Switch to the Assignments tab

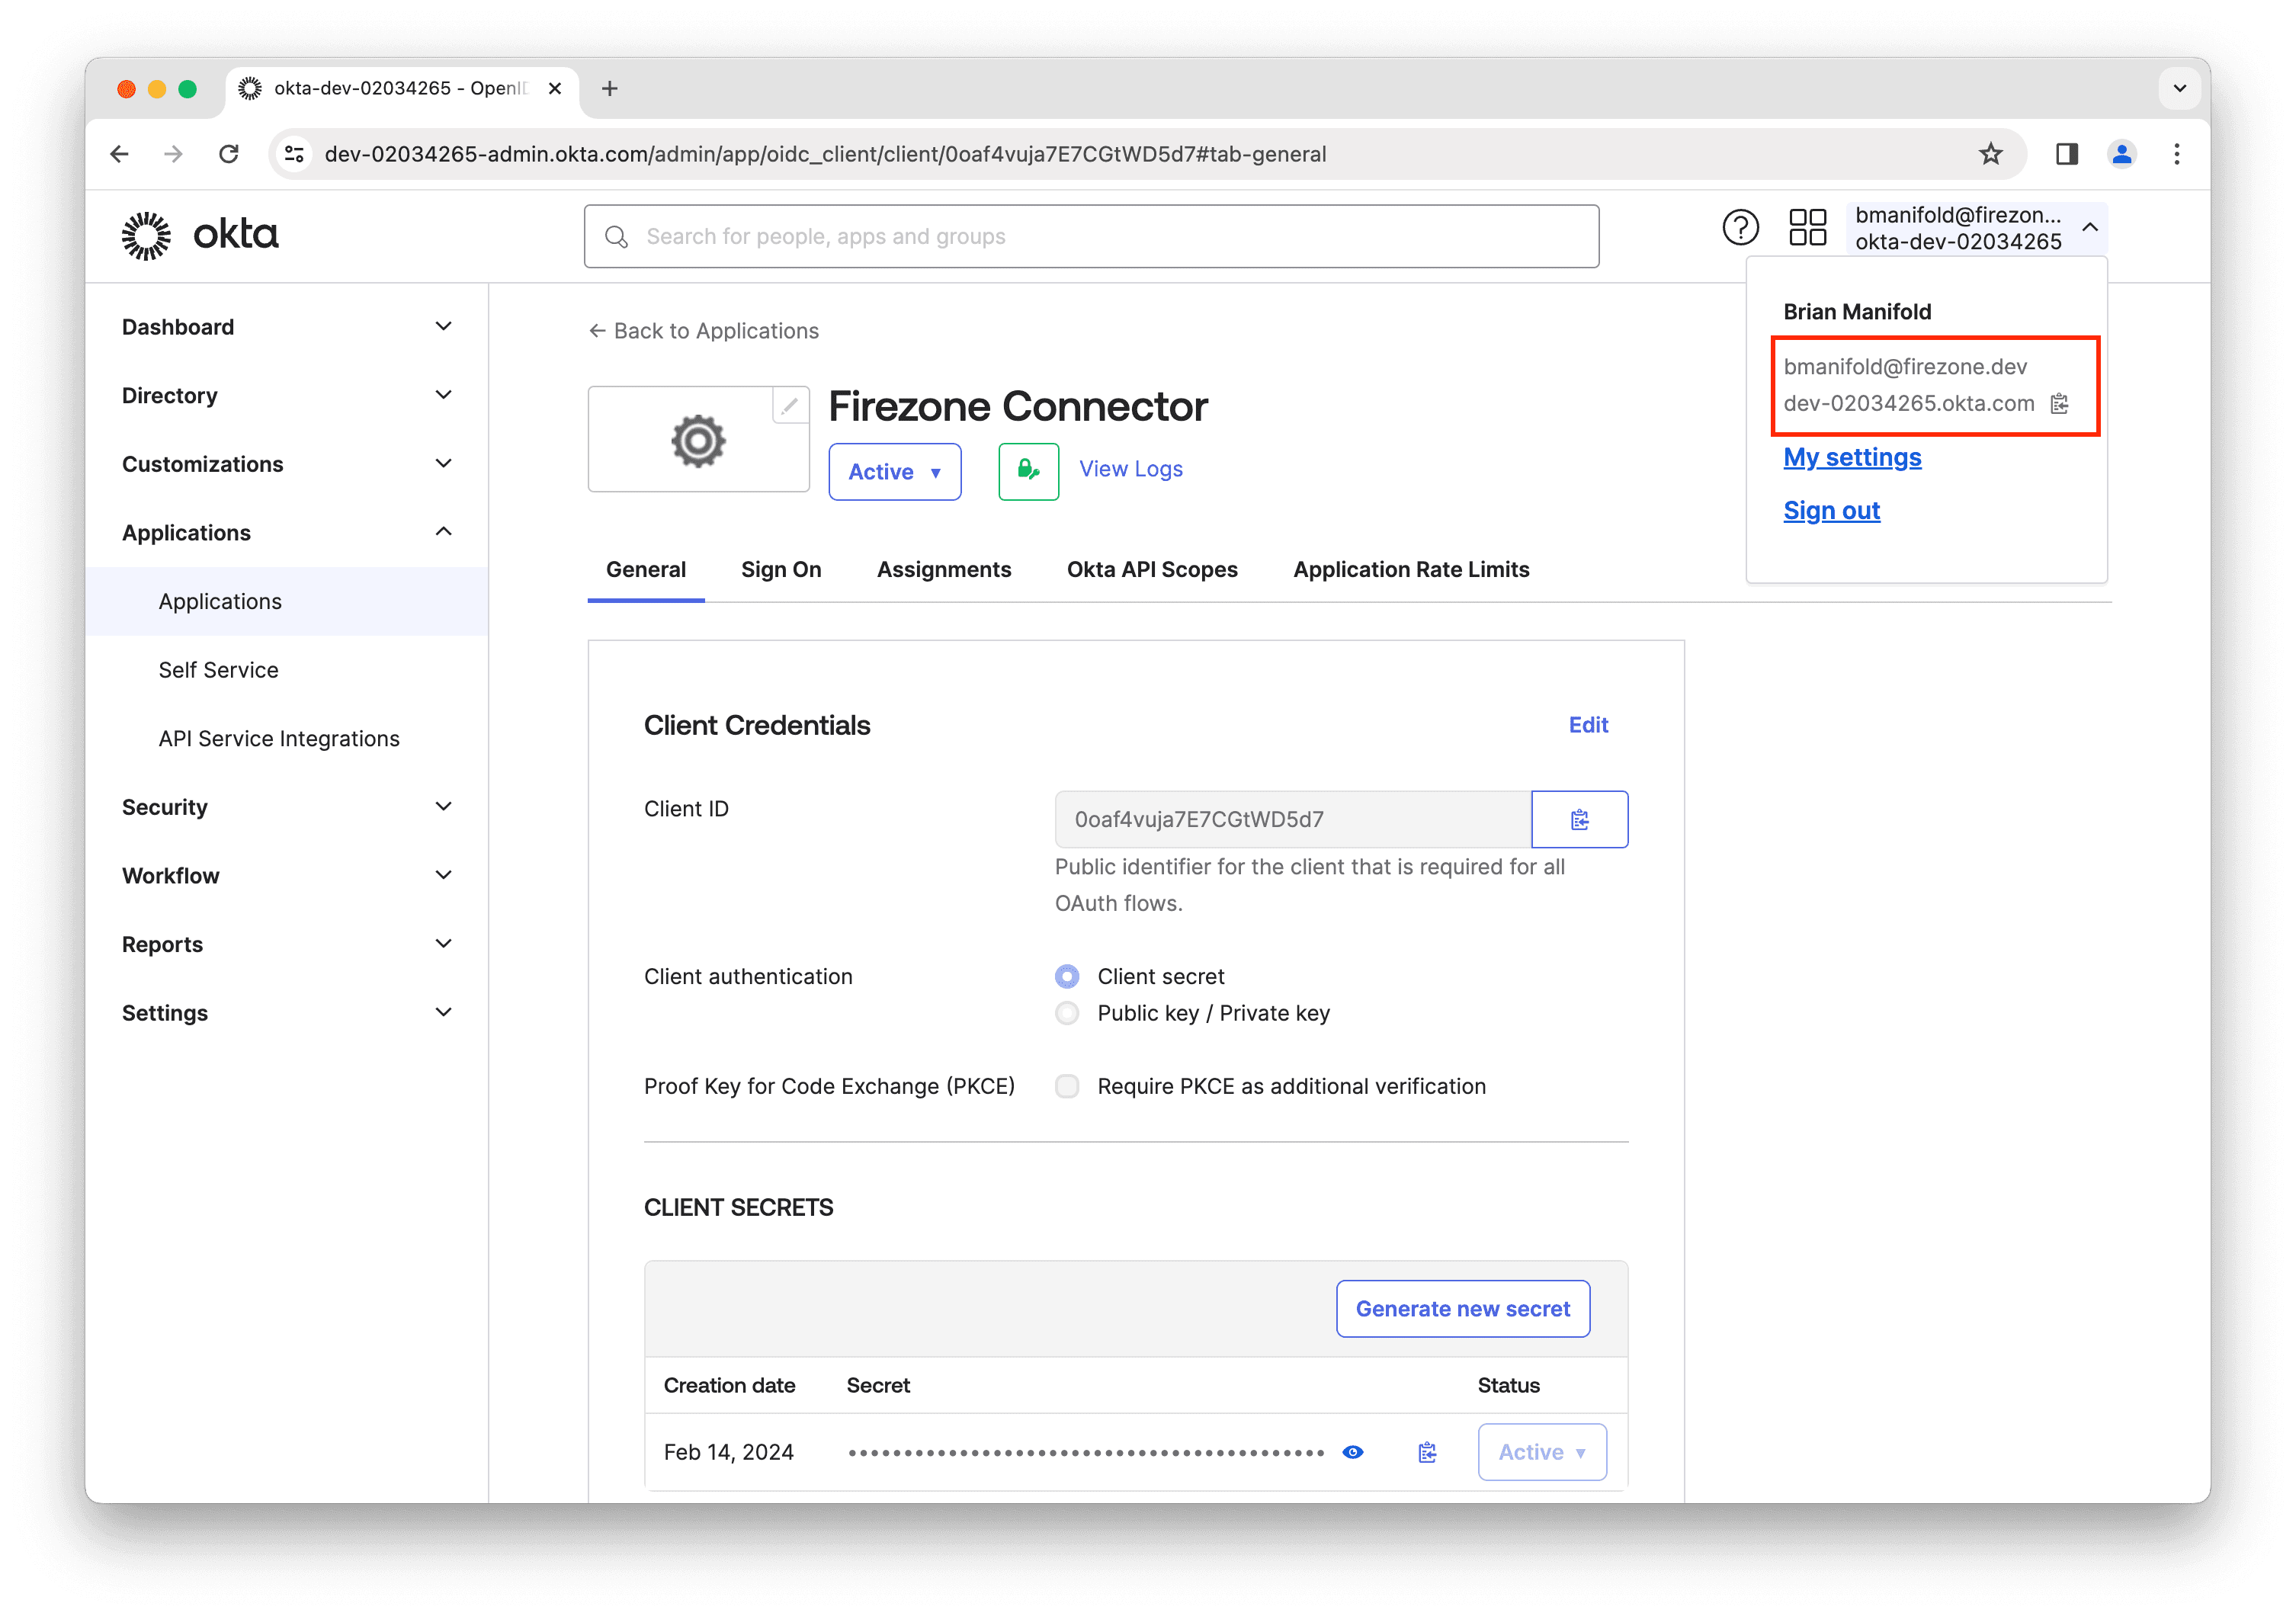click(x=944, y=569)
